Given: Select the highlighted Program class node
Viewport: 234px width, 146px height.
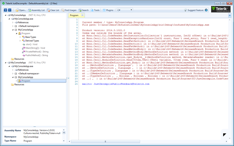Looking at the screenshot, I should [x=26, y=81].
